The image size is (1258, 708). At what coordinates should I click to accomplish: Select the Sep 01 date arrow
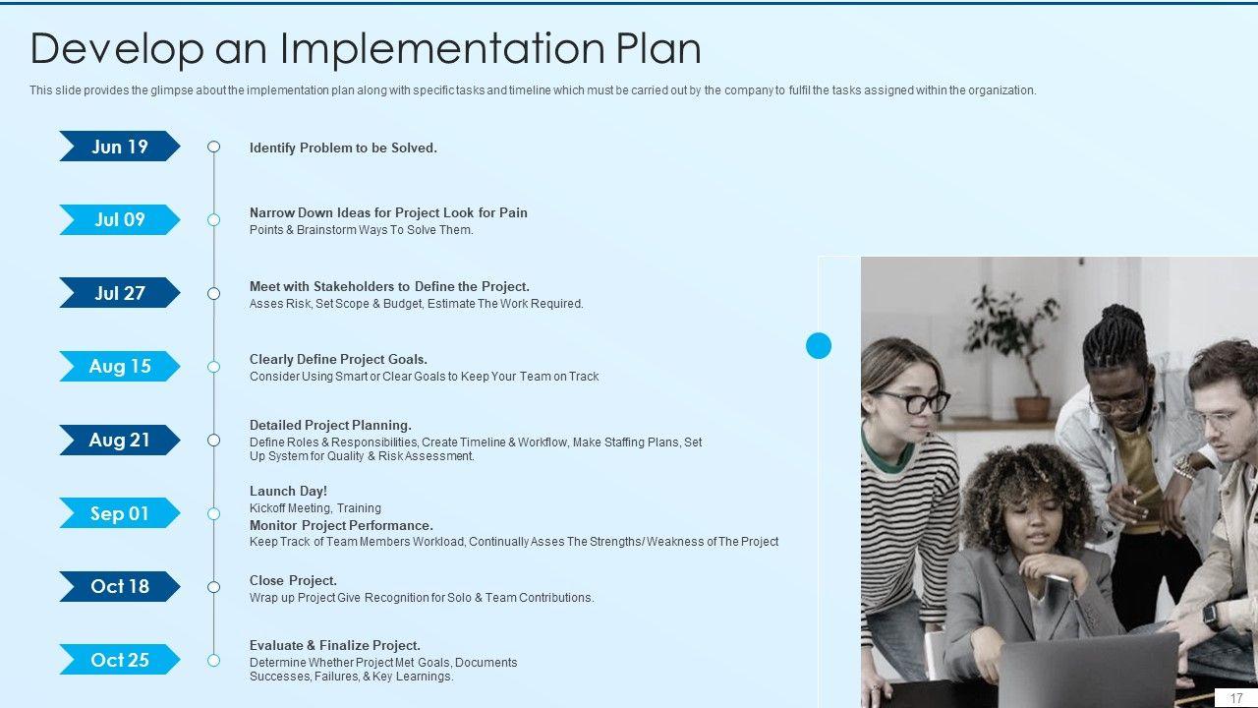(x=120, y=513)
